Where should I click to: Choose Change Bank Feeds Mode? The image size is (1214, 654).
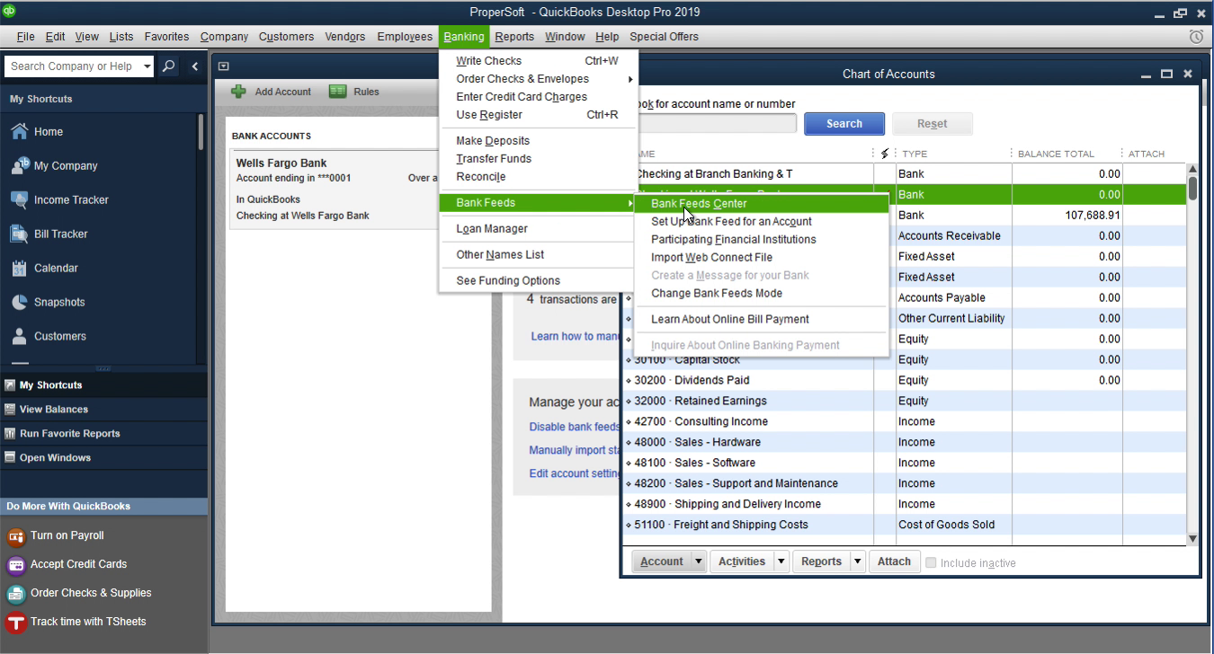coord(717,293)
